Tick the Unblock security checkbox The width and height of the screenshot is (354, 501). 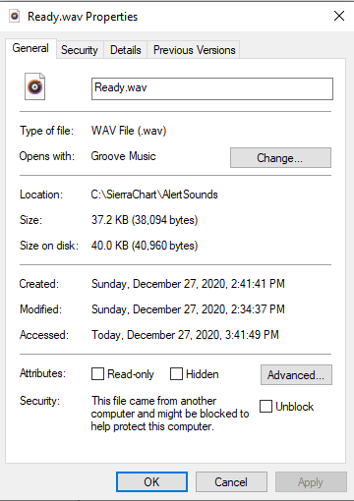coord(265,407)
